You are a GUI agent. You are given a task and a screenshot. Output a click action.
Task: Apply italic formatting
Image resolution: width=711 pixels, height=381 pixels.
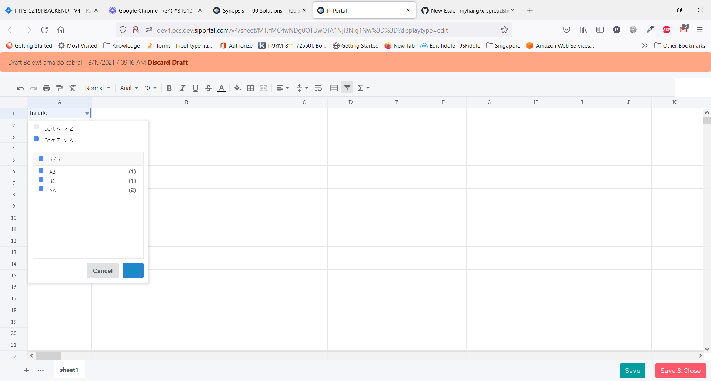pyautogui.click(x=182, y=88)
